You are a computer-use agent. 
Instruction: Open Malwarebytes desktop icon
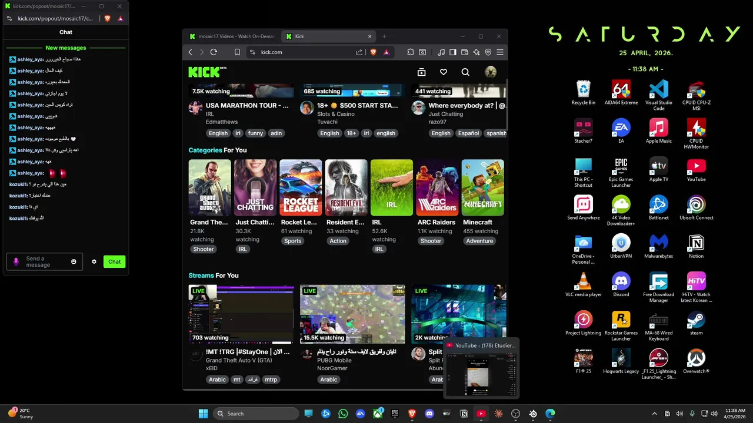click(659, 246)
